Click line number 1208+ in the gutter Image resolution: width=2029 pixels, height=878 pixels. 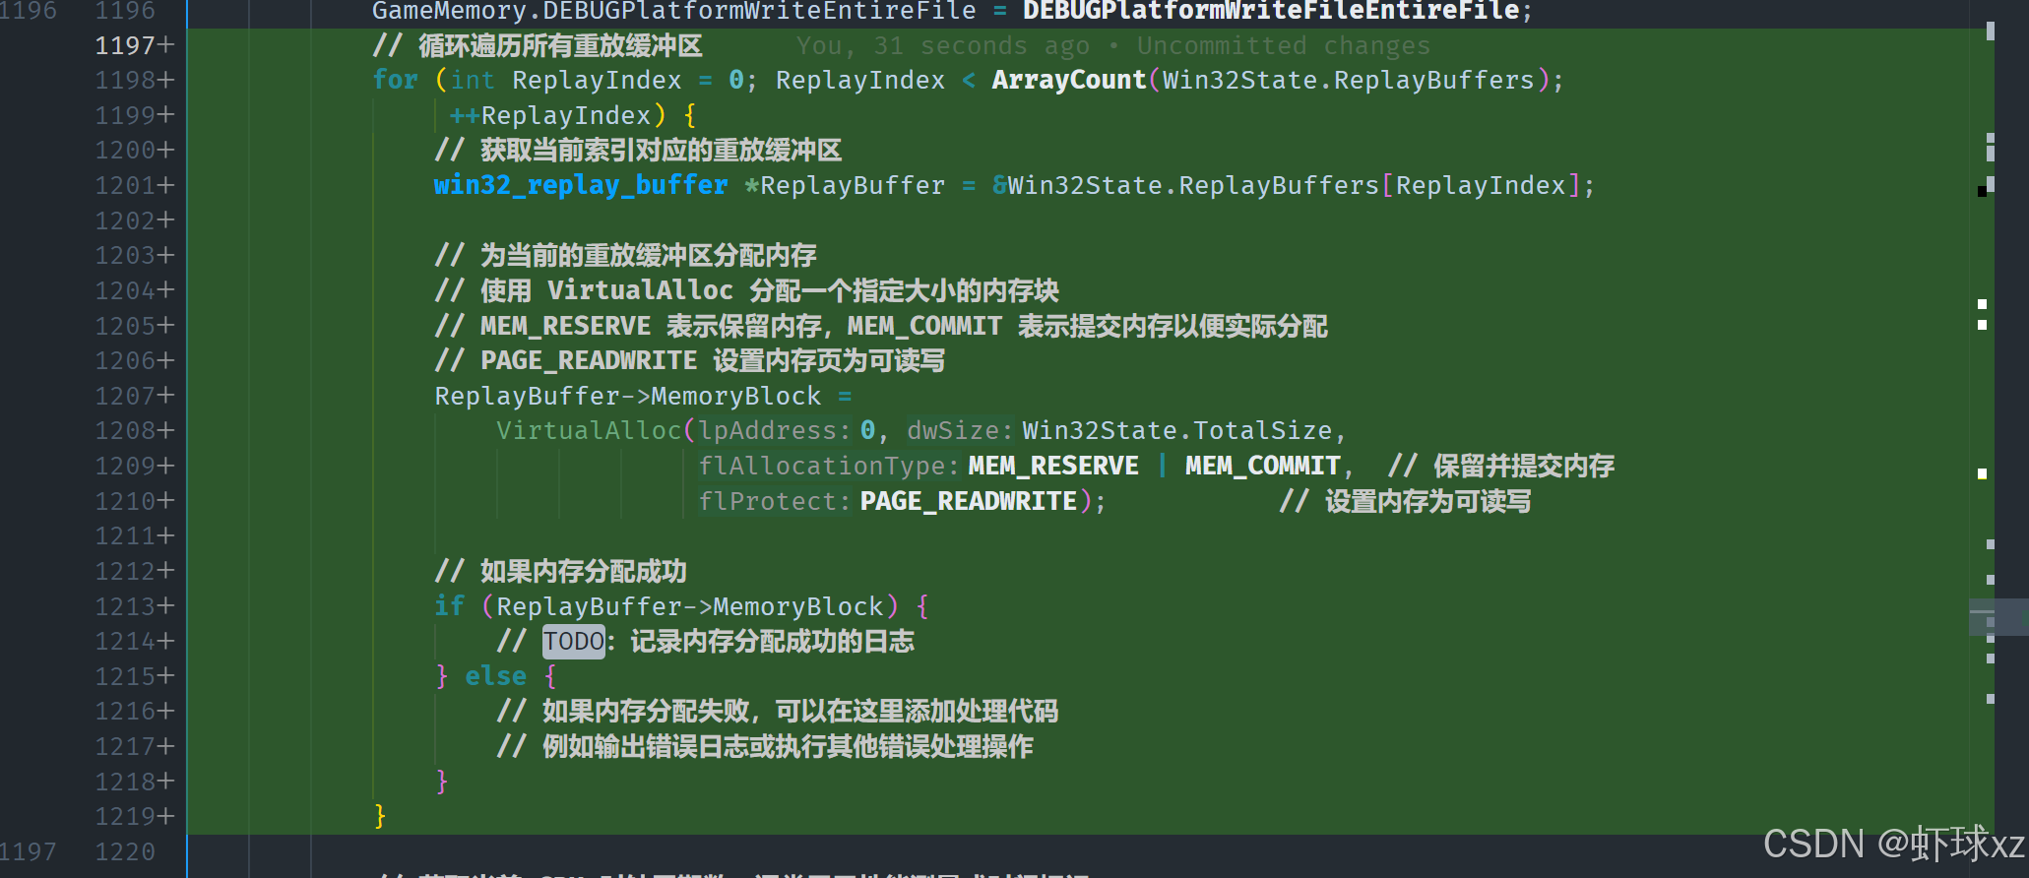pos(134,431)
